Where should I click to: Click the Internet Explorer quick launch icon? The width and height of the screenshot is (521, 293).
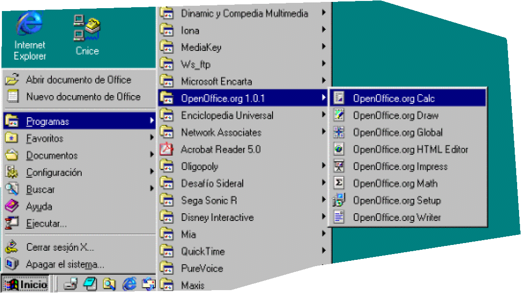(x=129, y=284)
